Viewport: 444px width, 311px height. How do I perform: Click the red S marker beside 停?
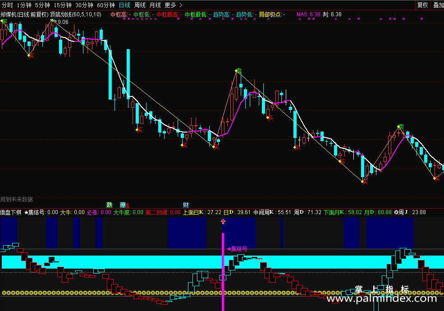pyautogui.click(x=128, y=206)
